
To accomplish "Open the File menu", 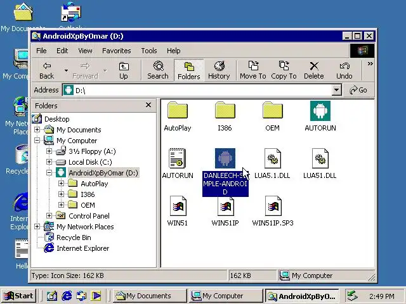I will [x=41, y=51].
